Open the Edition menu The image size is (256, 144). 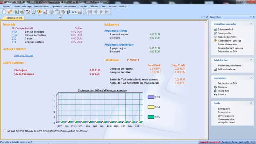(16, 6)
